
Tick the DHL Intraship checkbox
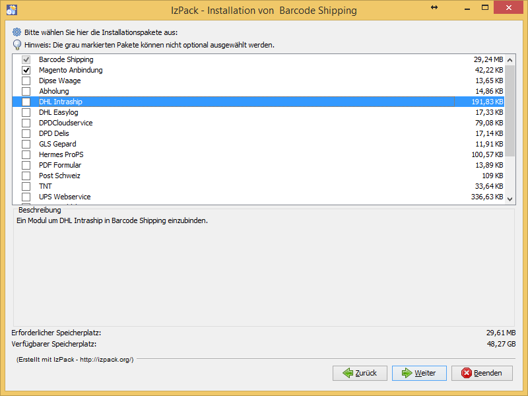[26, 102]
